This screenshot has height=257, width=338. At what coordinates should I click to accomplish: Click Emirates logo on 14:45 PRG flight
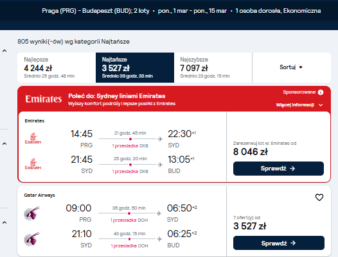tap(33, 138)
